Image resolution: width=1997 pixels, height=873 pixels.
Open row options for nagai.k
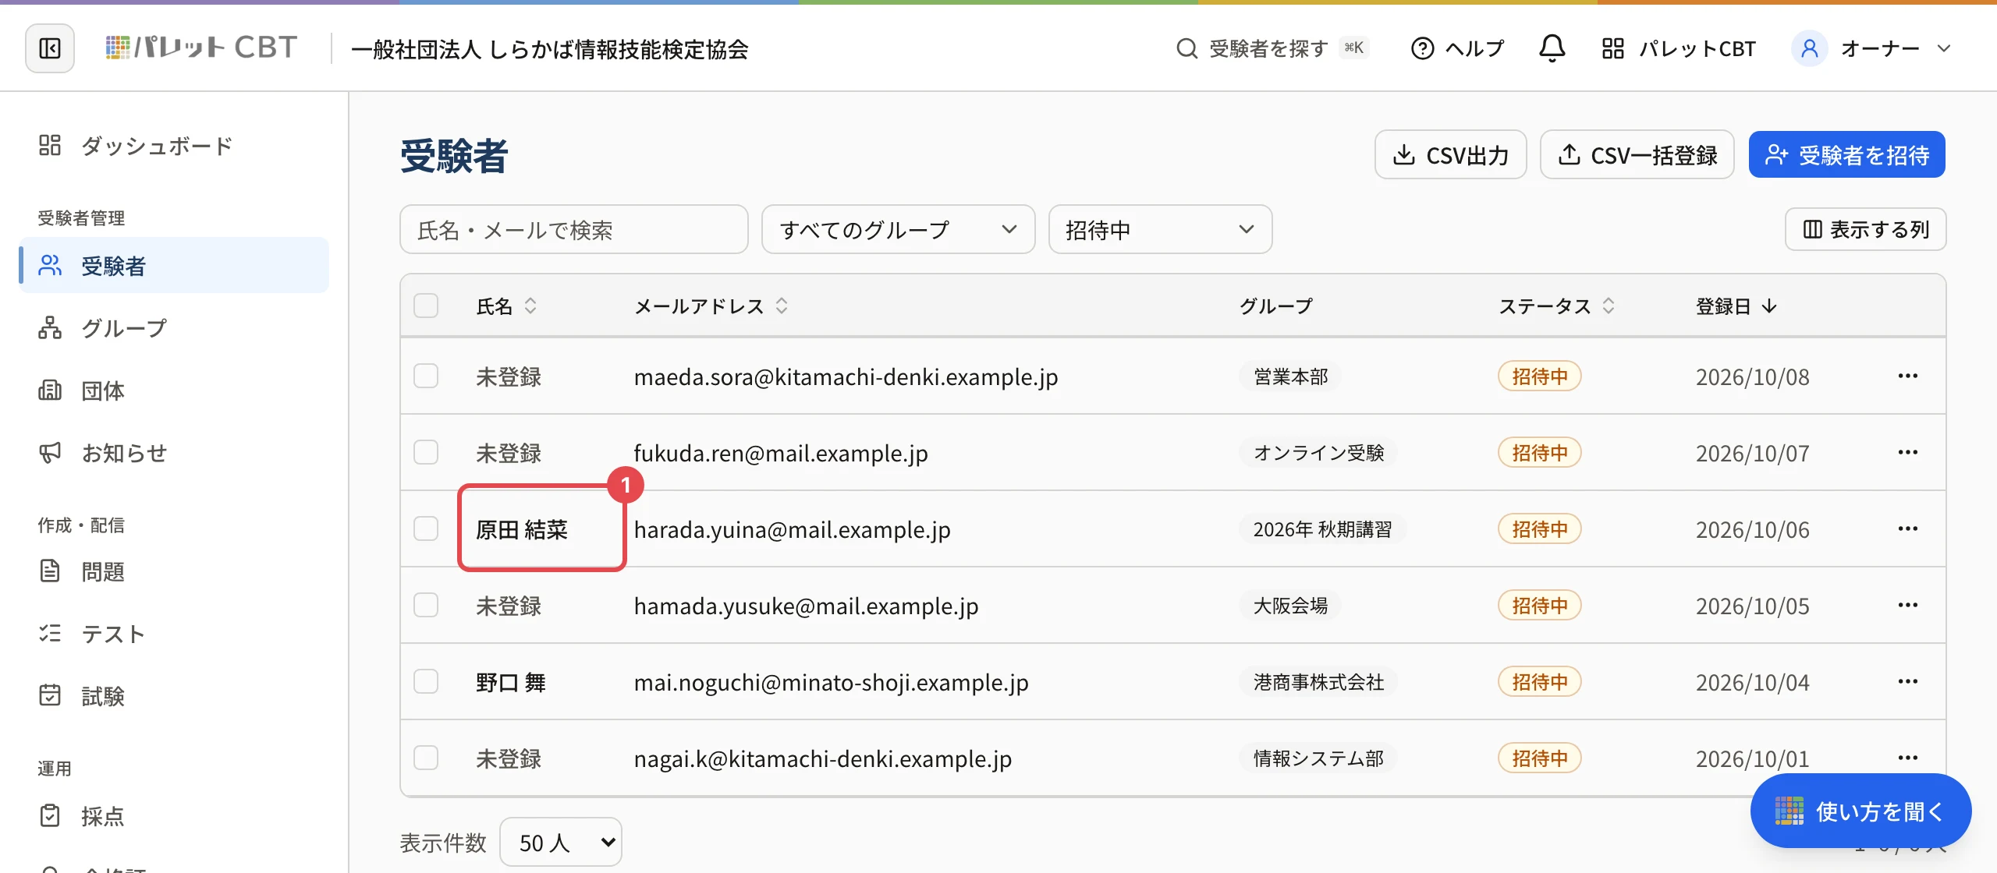click(1907, 758)
